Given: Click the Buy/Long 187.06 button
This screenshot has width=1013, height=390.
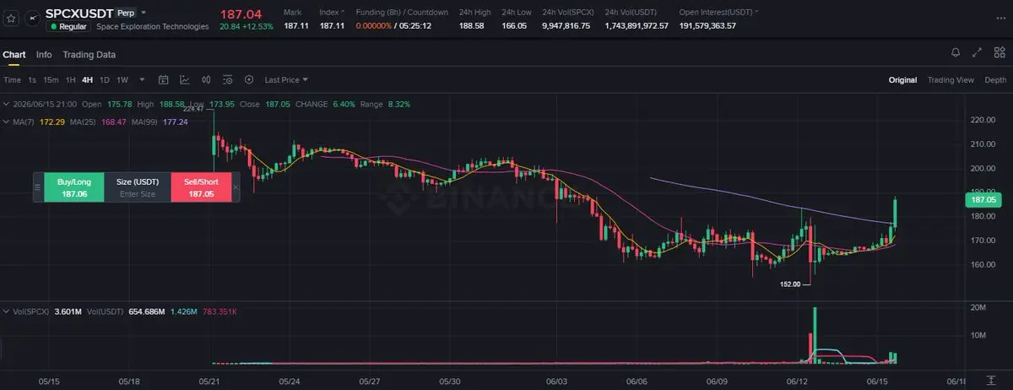Looking at the screenshot, I should [x=73, y=187].
